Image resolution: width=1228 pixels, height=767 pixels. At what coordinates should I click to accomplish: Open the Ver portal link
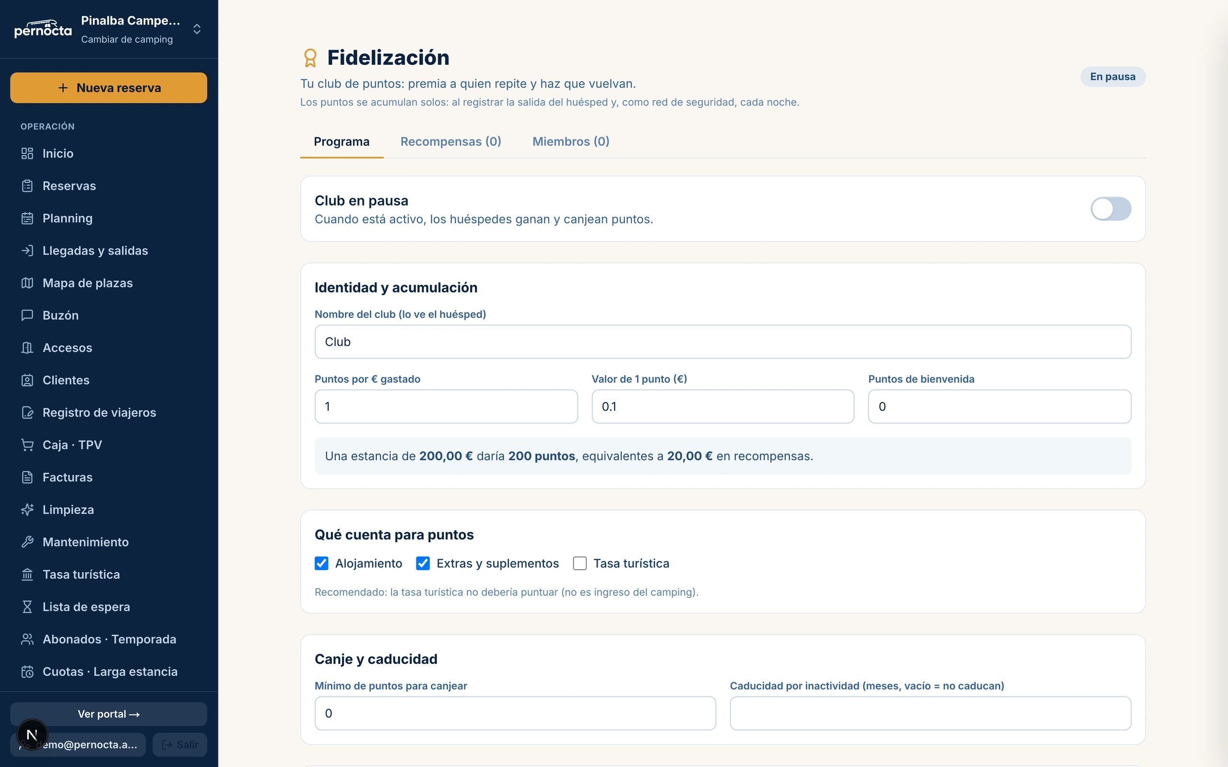click(x=108, y=714)
